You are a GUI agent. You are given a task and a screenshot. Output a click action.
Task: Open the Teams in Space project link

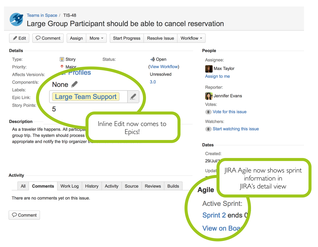(42, 15)
